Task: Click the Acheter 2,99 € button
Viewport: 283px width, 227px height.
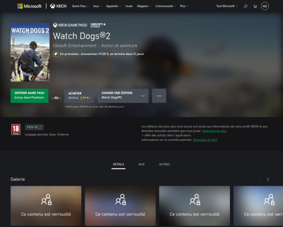Action: point(79,96)
